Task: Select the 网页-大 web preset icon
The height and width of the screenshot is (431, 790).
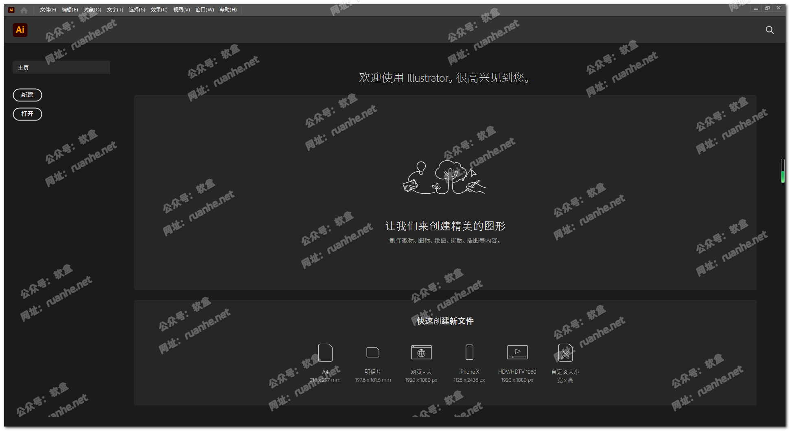Action: coord(421,352)
